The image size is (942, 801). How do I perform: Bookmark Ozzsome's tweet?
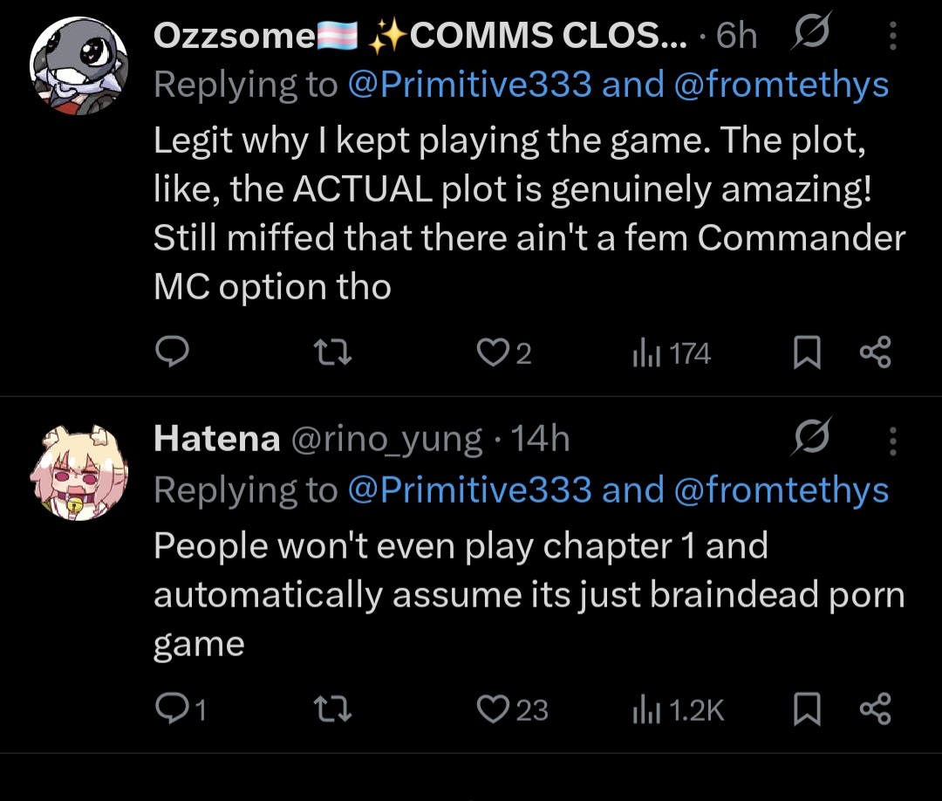tap(808, 353)
